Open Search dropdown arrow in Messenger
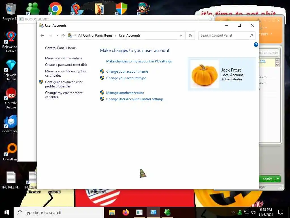Image resolution: width=290 pixels, height=218 pixels. tap(278, 179)
